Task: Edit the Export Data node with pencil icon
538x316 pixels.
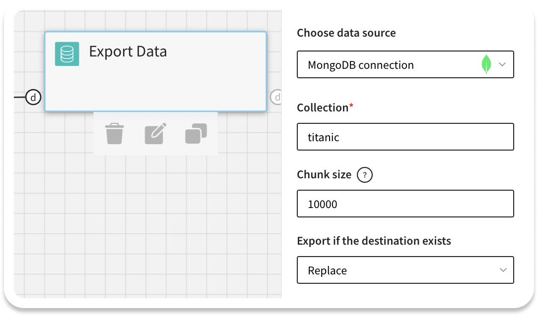Action: (155, 134)
